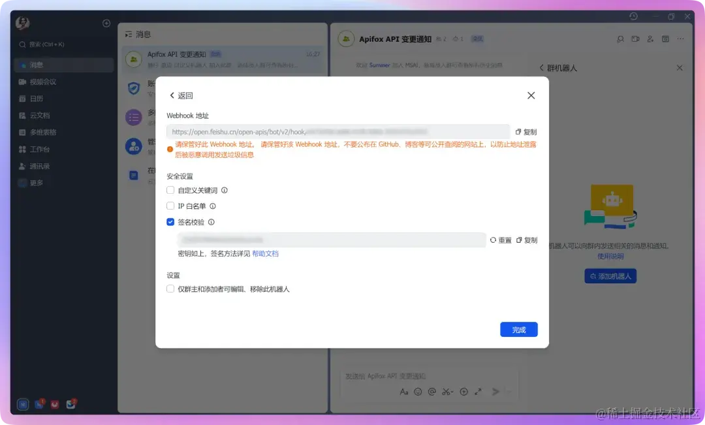
Task: Go back using the 返回 arrow in the dialog
Action: coord(181,95)
